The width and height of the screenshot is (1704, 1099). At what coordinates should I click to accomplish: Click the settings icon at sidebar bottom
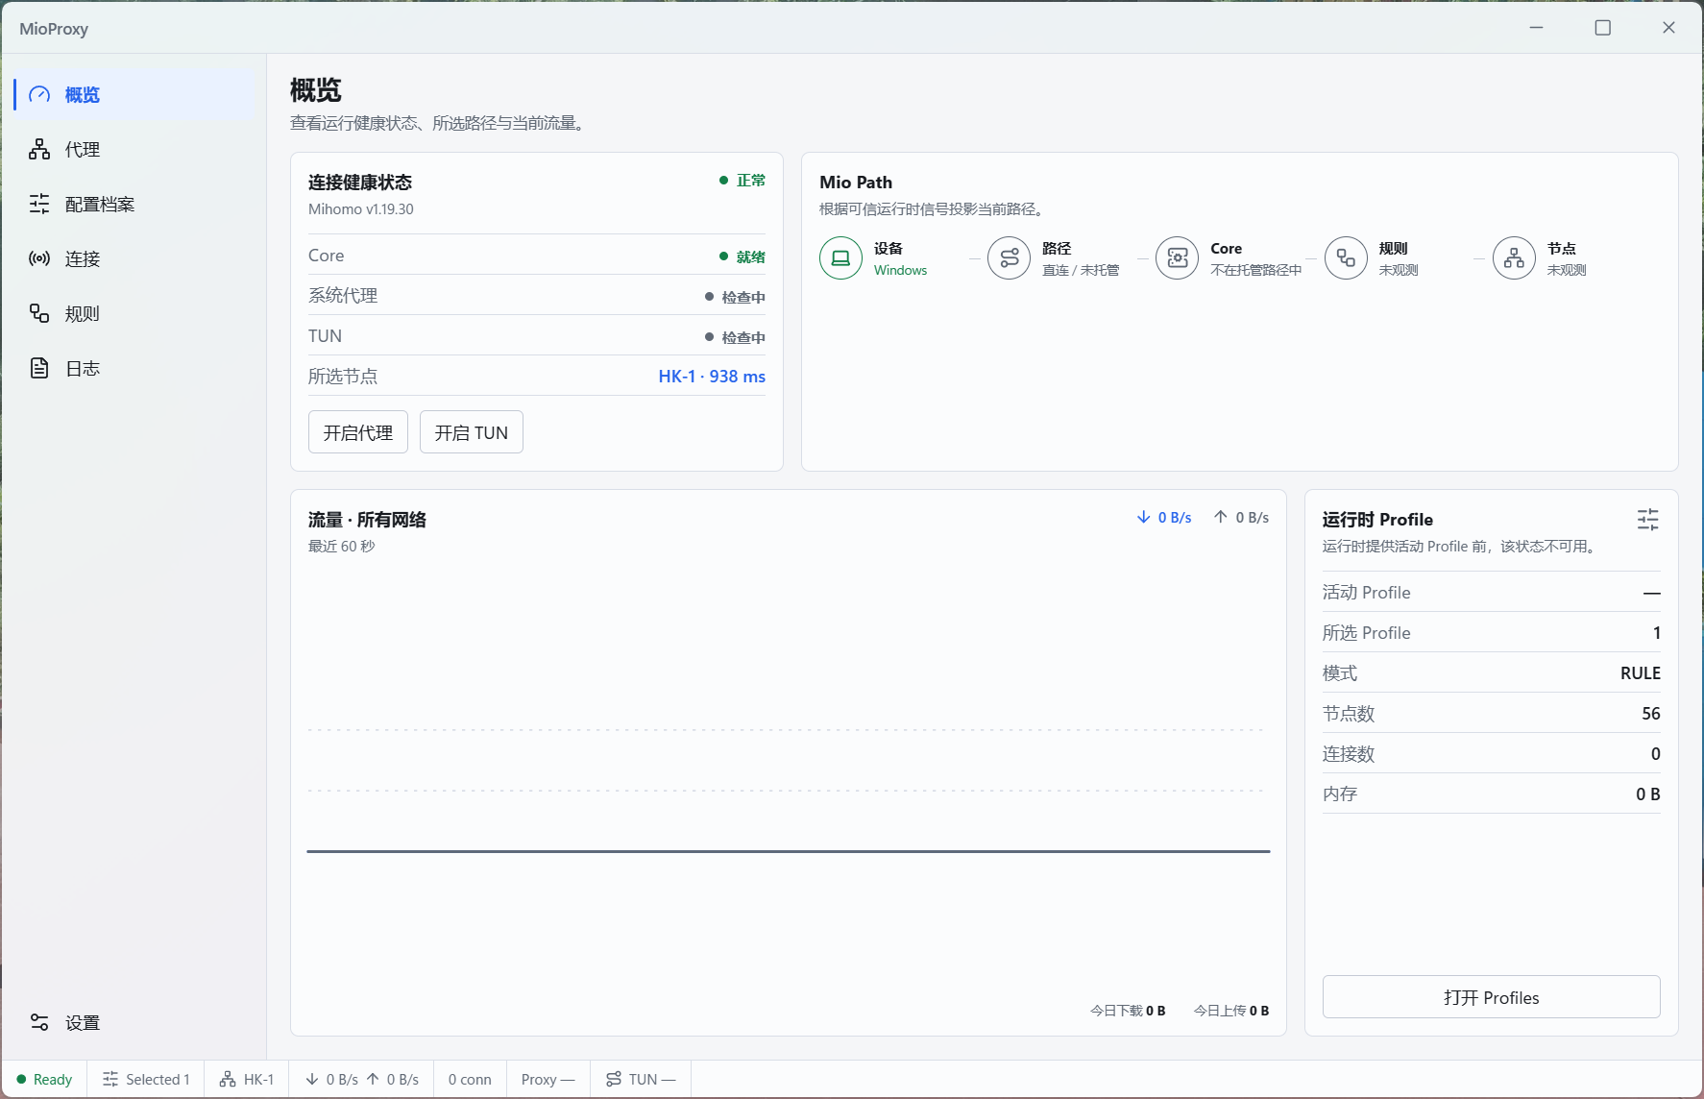39,1022
